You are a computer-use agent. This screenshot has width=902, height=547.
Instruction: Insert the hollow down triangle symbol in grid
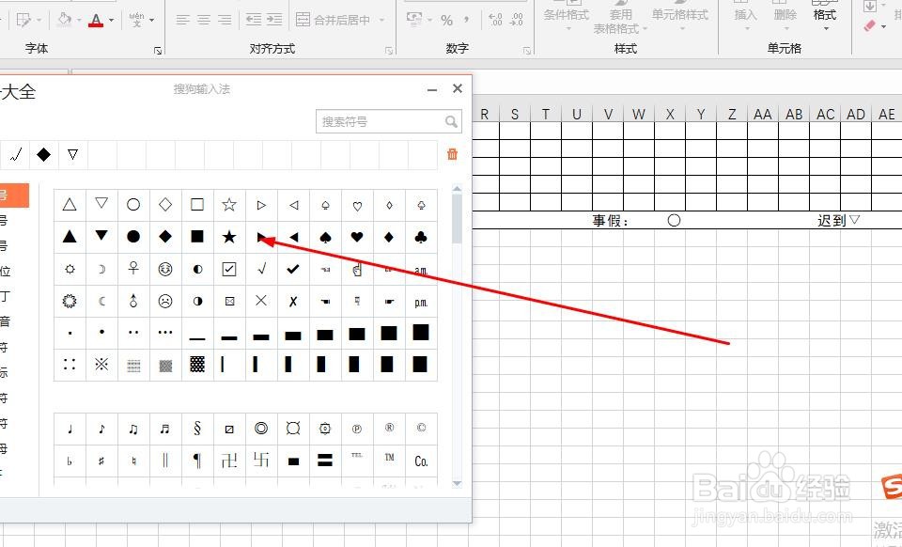pos(101,205)
